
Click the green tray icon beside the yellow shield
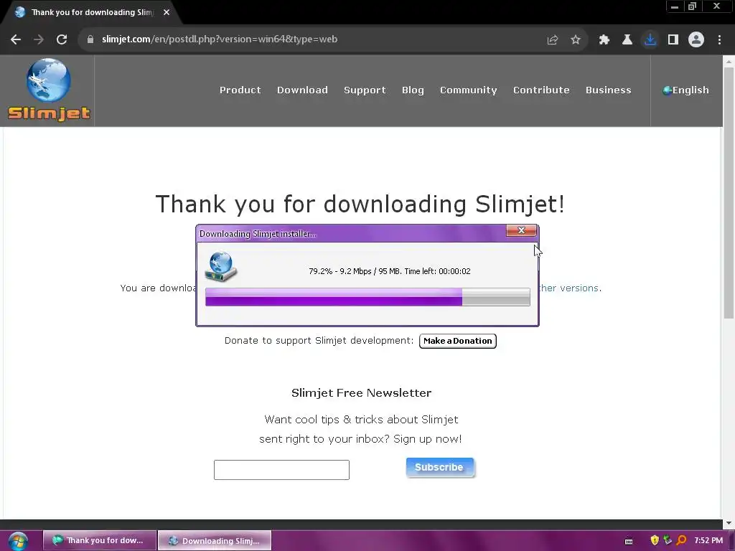point(668,540)
